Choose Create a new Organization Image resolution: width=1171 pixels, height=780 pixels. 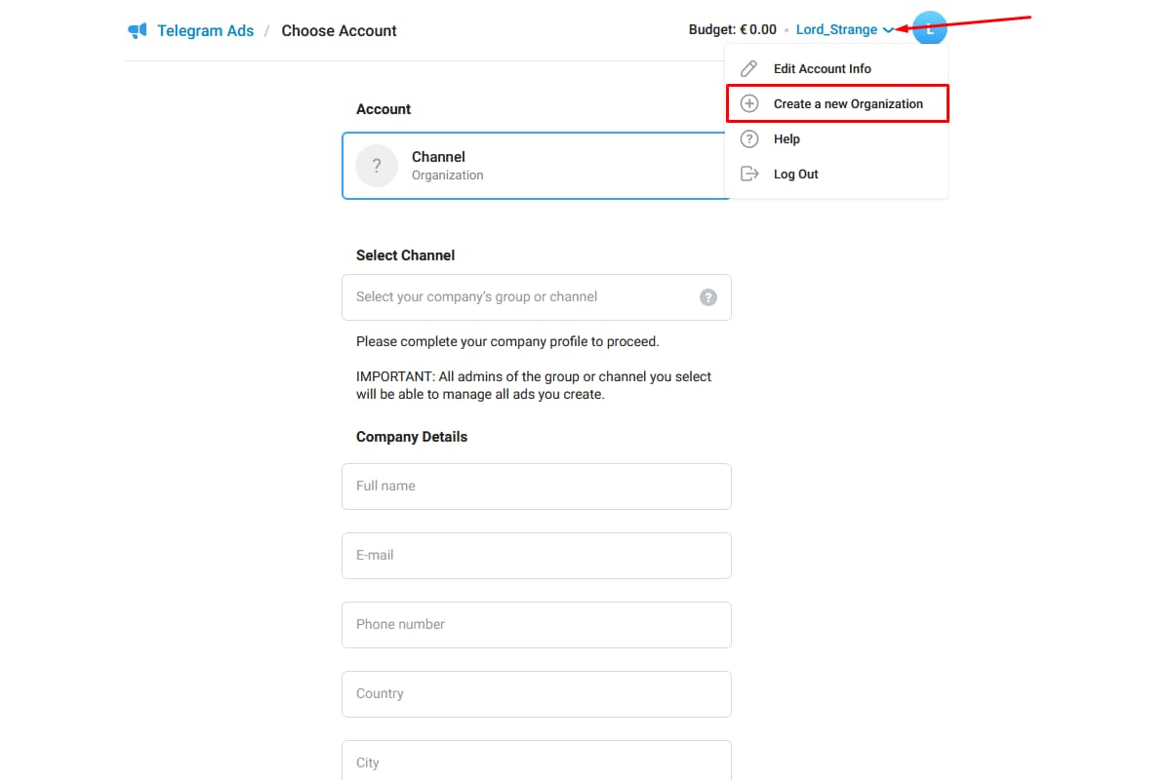click(x=847, y=103)
